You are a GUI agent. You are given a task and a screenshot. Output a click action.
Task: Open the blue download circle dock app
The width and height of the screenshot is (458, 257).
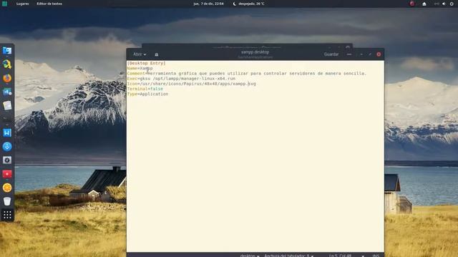tap(7, 146)
